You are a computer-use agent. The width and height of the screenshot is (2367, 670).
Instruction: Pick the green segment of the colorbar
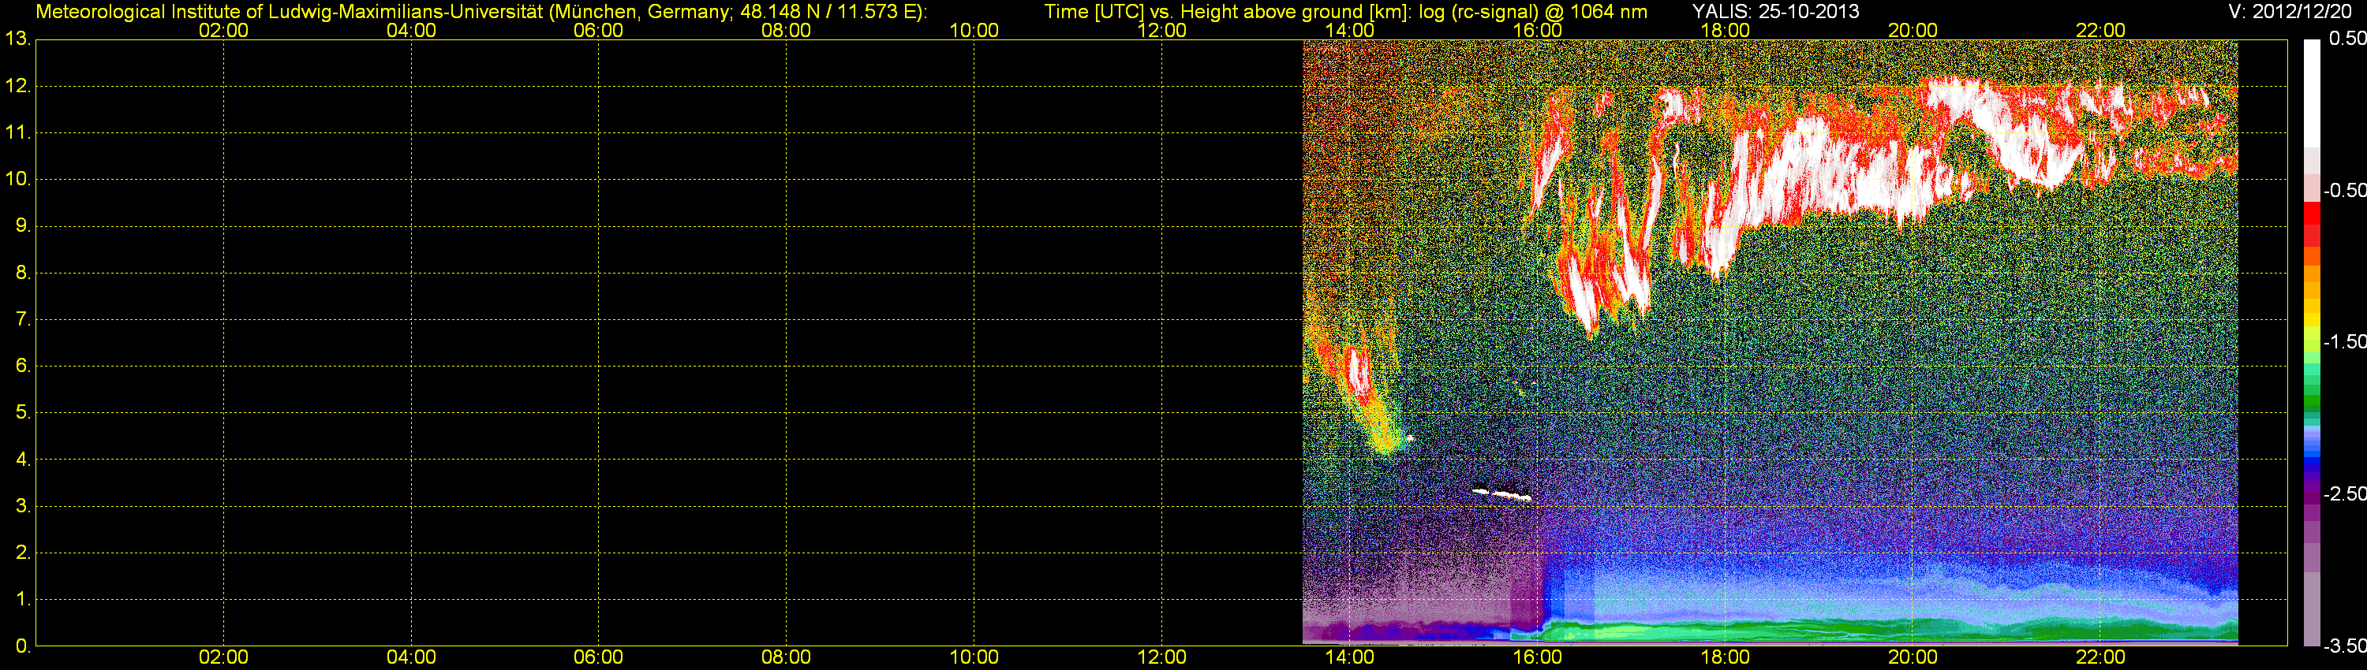point(2312,402)
